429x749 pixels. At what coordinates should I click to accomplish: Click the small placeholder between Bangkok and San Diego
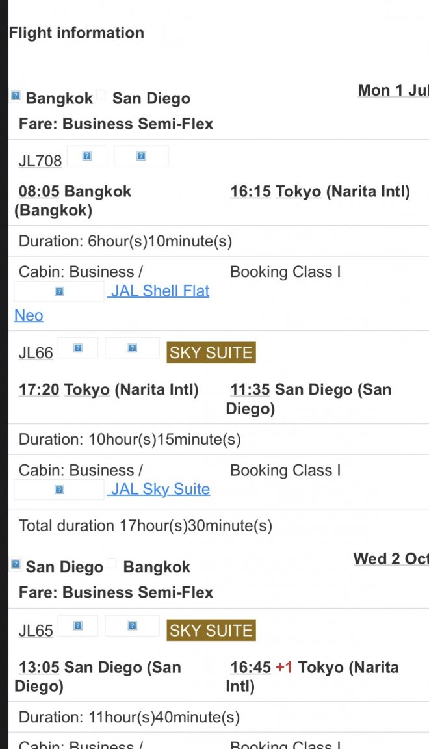coord(101,95)
